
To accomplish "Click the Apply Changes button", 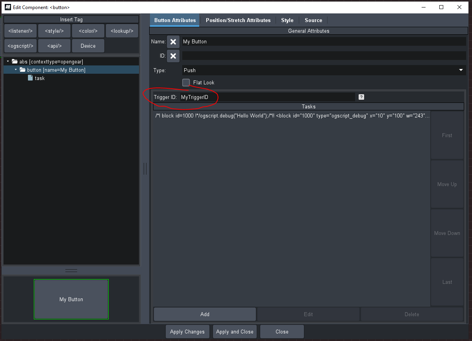I will pos(187,331).
